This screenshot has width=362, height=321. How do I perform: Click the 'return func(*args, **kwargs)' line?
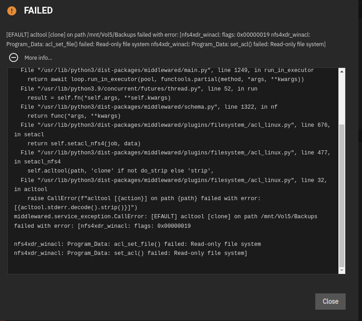tap(74, 116)
